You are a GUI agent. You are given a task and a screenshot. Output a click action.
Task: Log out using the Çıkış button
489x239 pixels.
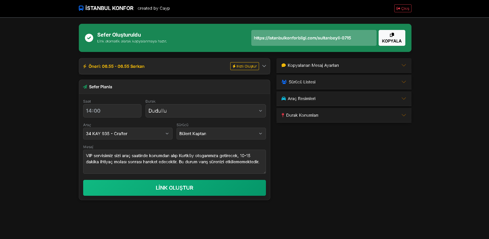(403, 8)
